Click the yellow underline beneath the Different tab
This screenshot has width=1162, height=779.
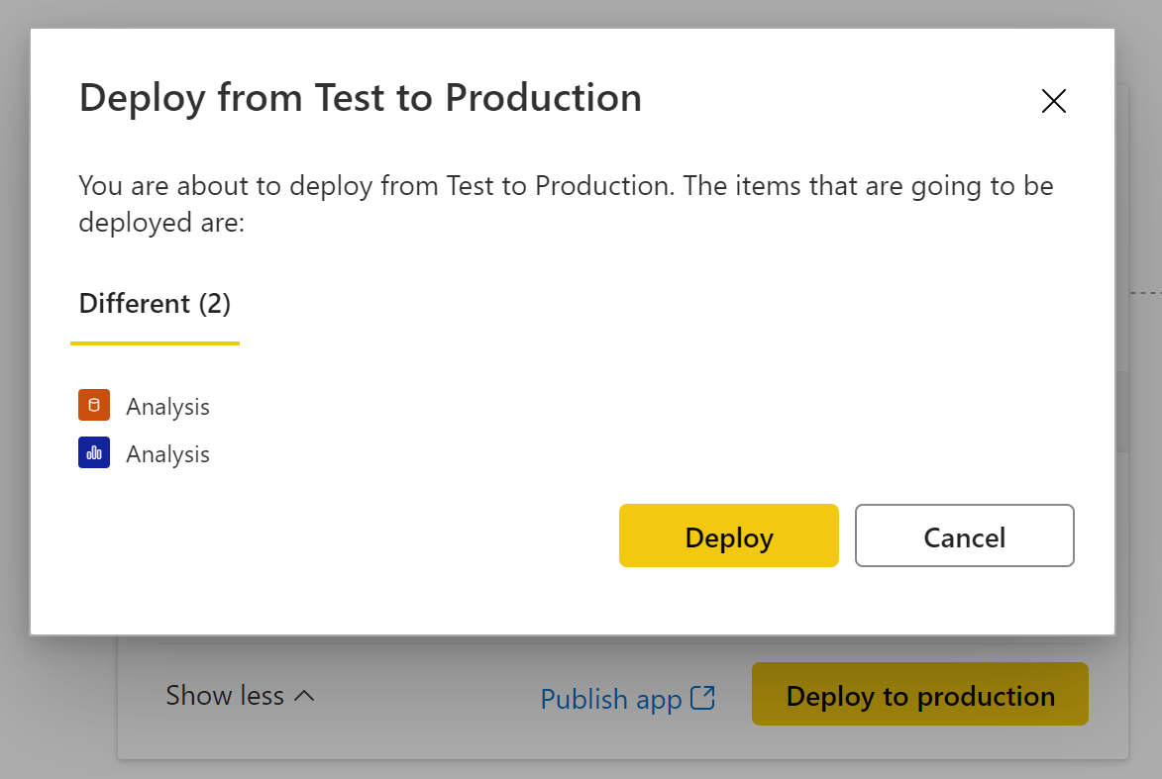coord(155,342)
